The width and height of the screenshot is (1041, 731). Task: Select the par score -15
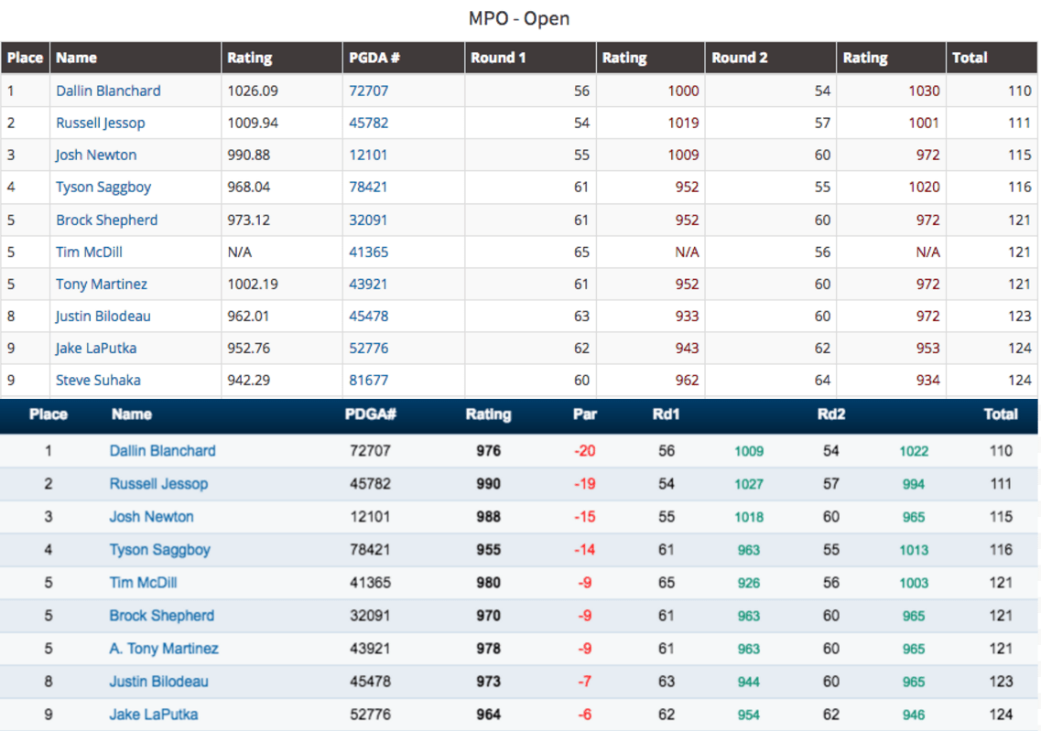point(585,517)
